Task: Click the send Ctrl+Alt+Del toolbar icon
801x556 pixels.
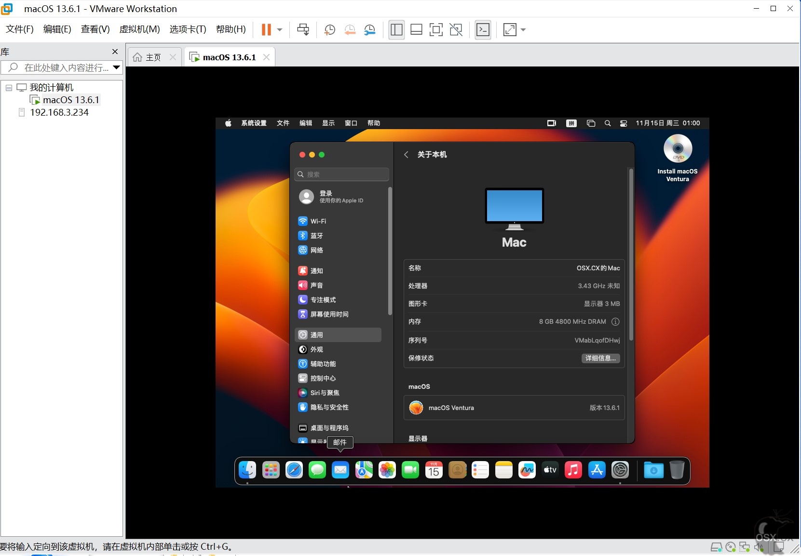Action: (x=303, y=29)
